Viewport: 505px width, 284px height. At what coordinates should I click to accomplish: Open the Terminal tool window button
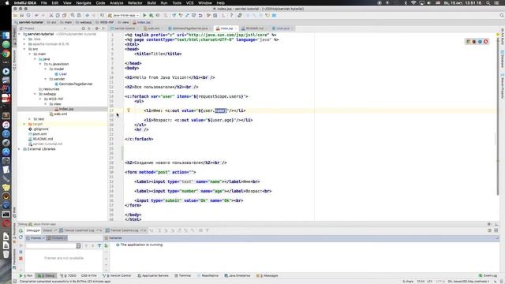pyautogui.click(x=183, y=275)
